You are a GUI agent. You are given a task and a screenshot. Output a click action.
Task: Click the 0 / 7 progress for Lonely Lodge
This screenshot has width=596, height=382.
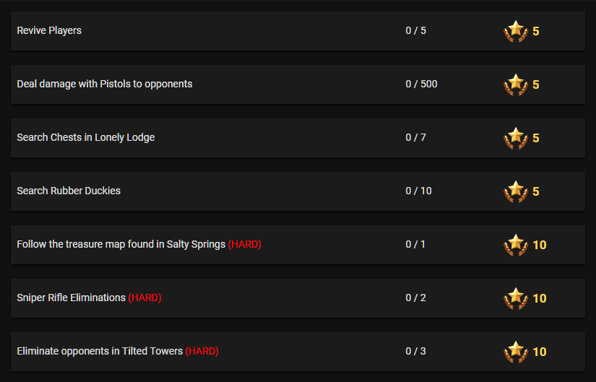click(x=416, y=137)
